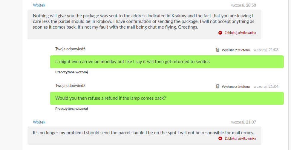Click the phone icon beside the 21:04 reply
This screenshot has width=291, height=150.
pos(218,86)
